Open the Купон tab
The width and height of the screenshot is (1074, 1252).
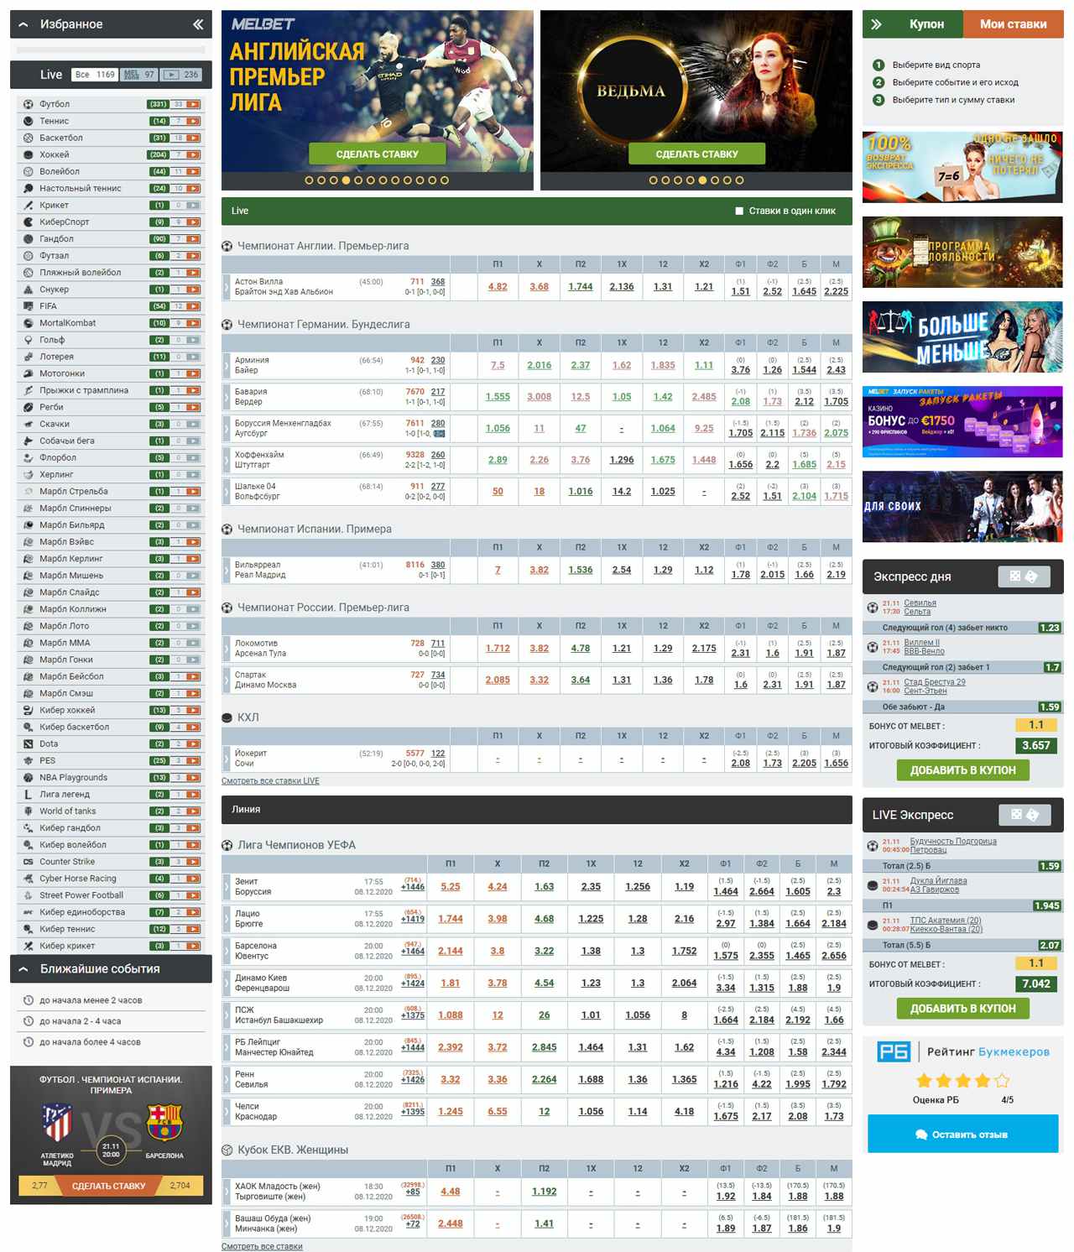tap(926, 24)
